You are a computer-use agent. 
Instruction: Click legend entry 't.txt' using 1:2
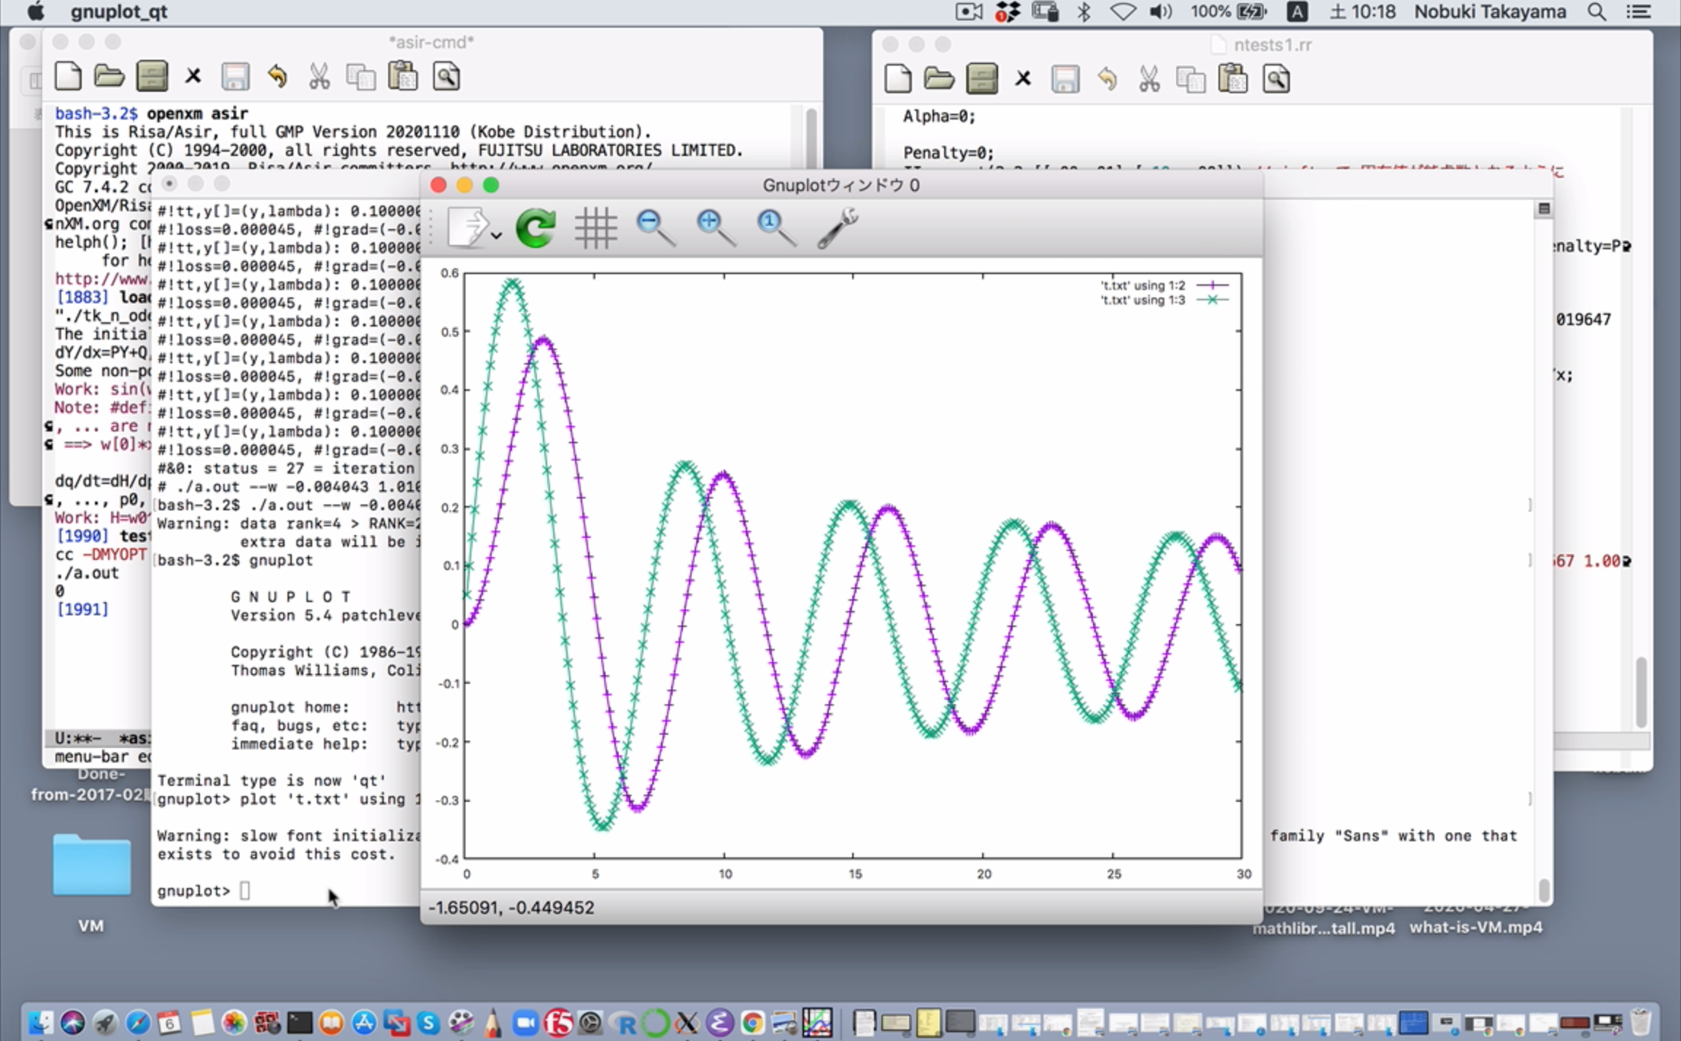click(1164, 285)
